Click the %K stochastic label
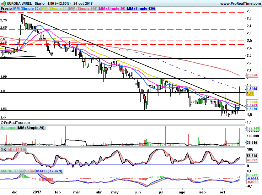This screenshot has width=262, height=195. tap(3, 149)
